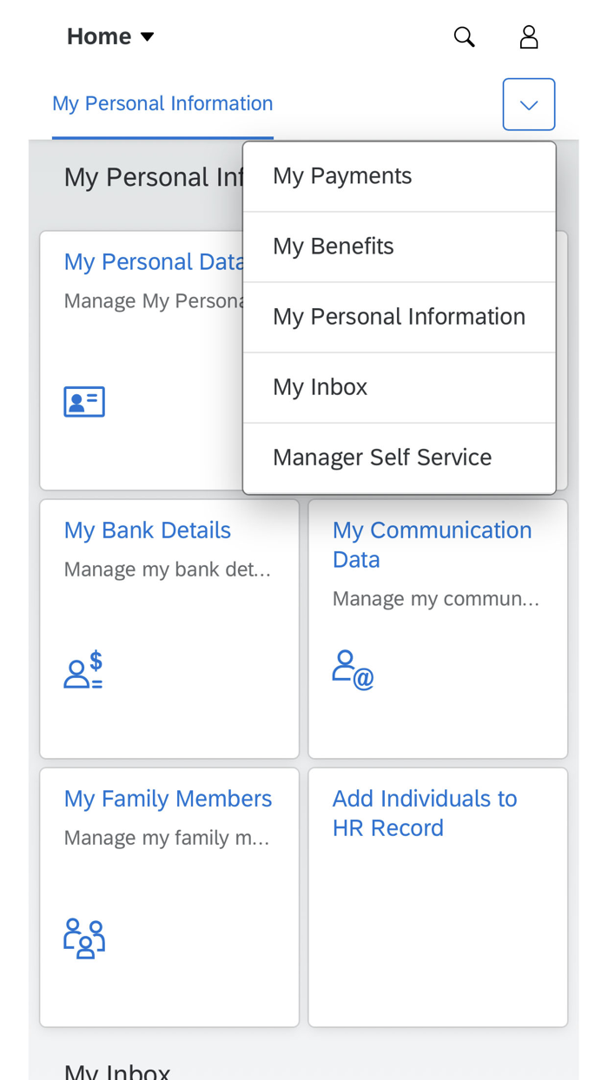This screenshot has height=1080, width=608.
Task: Open the tab overflow chevron button
Action: [528, 103]
